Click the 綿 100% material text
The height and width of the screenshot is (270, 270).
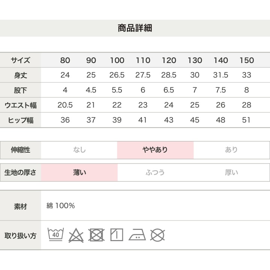click(61, 205)
